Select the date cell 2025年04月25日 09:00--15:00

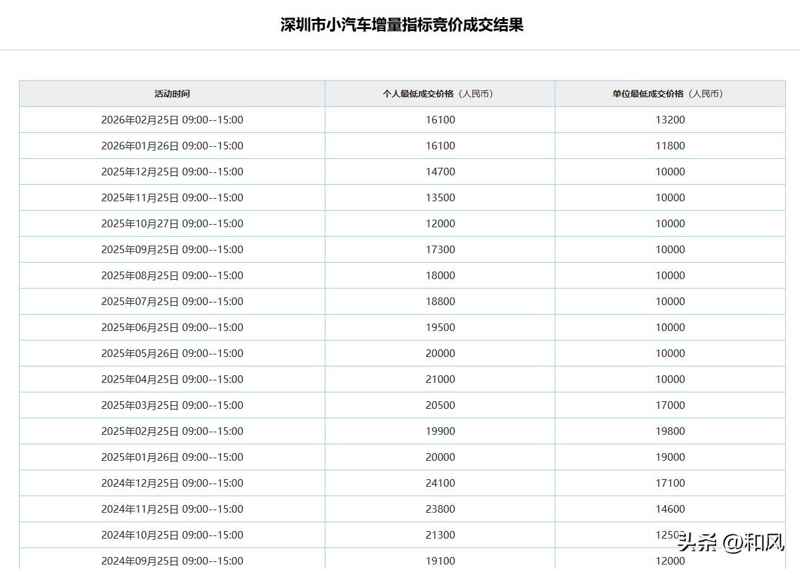click(x=172, y=379)
